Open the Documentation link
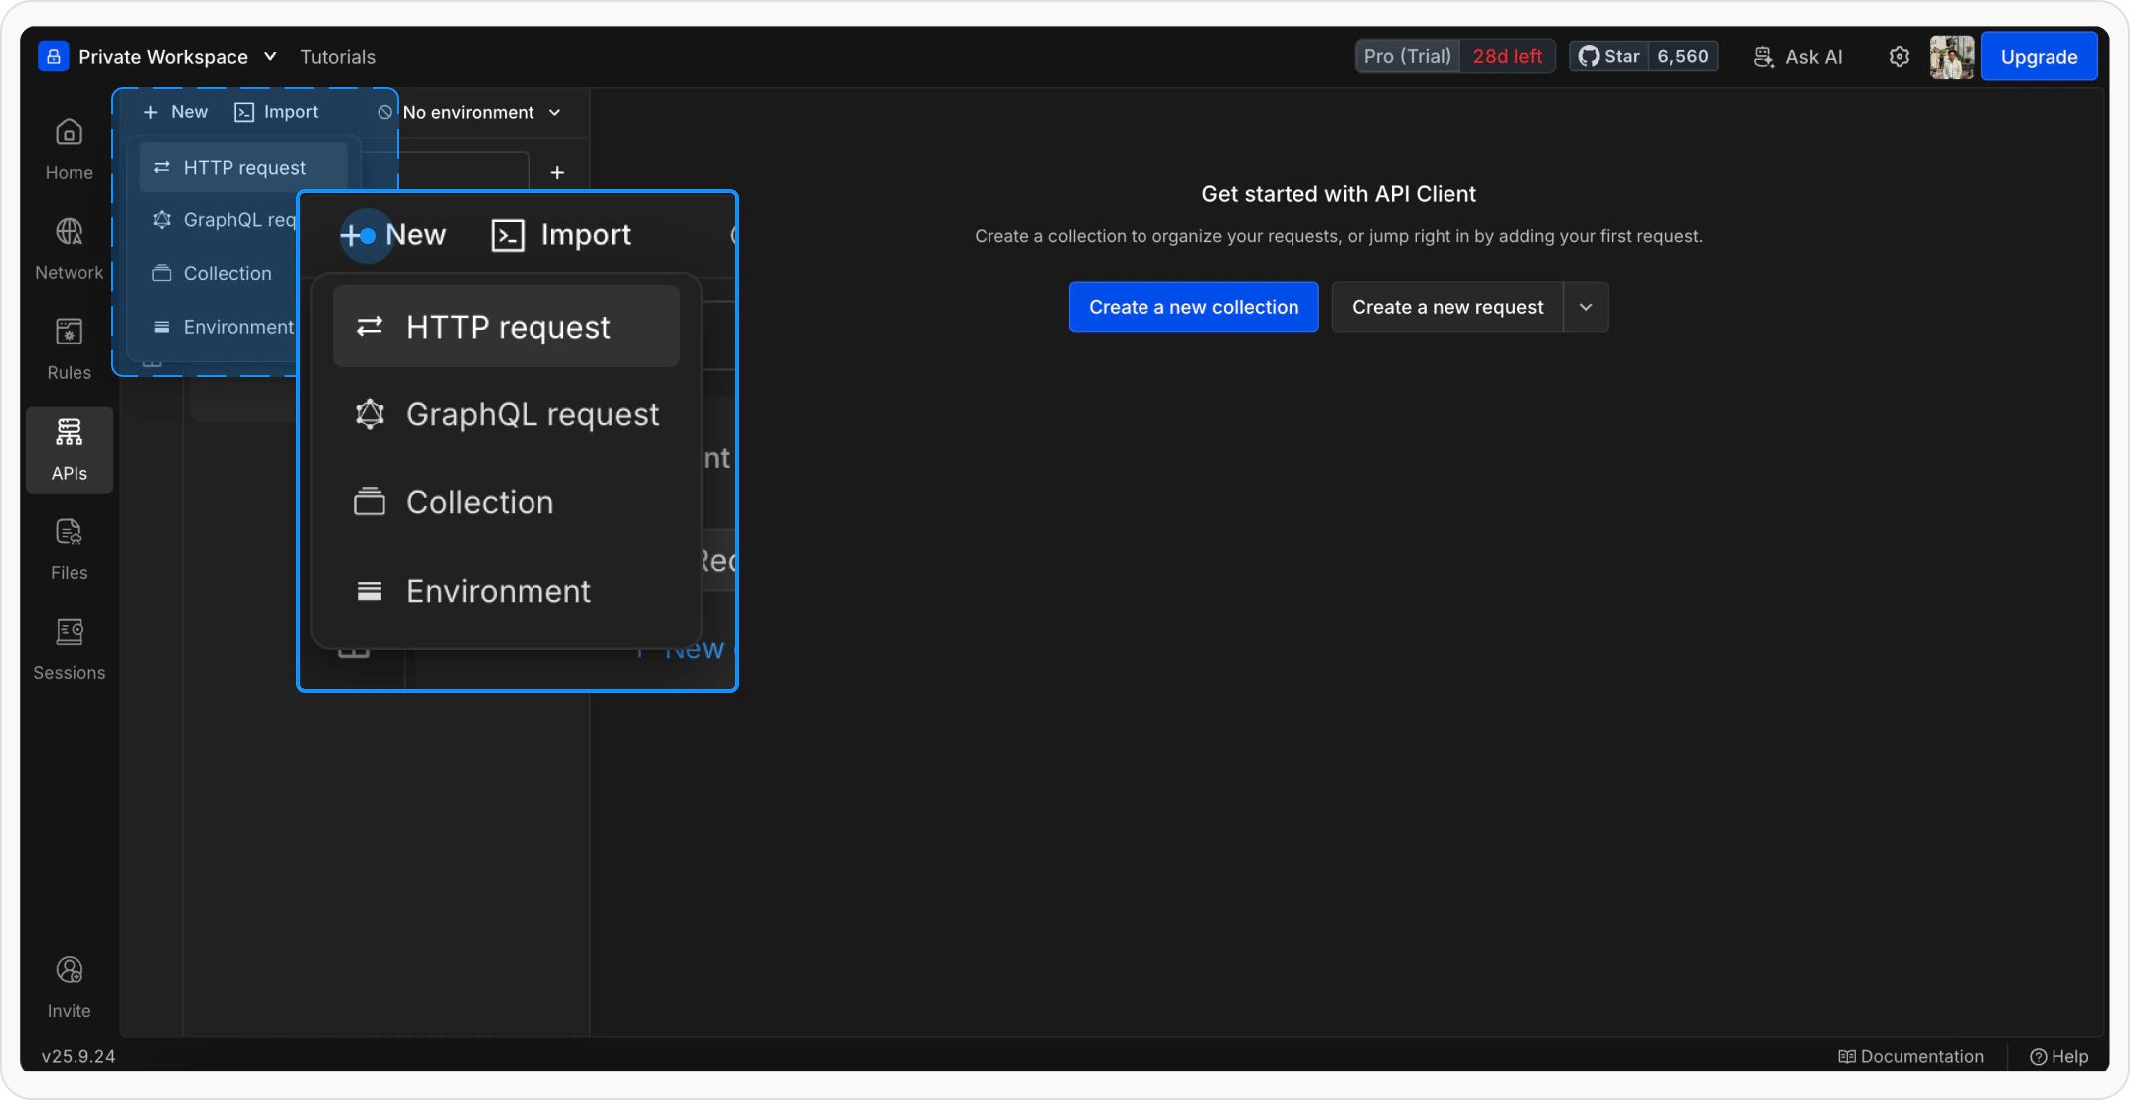 point(1910,1056)
